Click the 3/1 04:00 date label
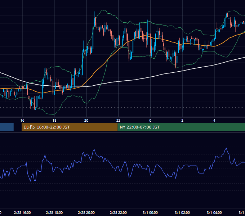Viewport: 245px width, 216px height. click(214, 212)
